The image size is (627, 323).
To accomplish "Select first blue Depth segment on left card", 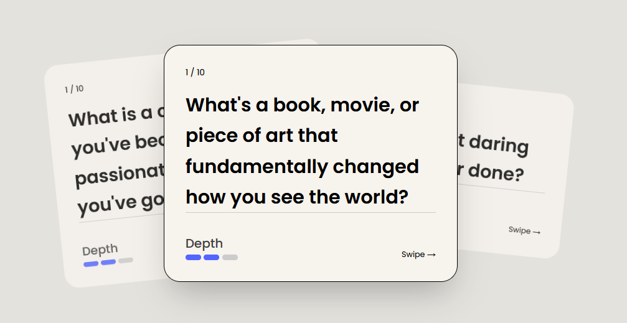I will click(x=91, y=264).
